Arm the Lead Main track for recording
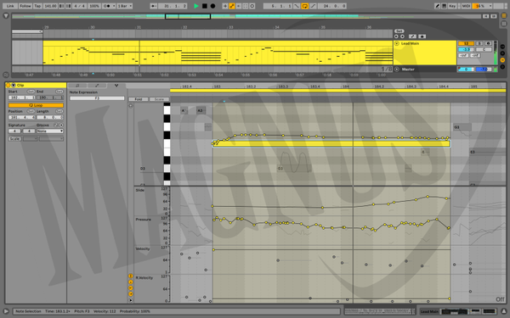This screenshot has height=318, width=510. click(x=488, y=43)
